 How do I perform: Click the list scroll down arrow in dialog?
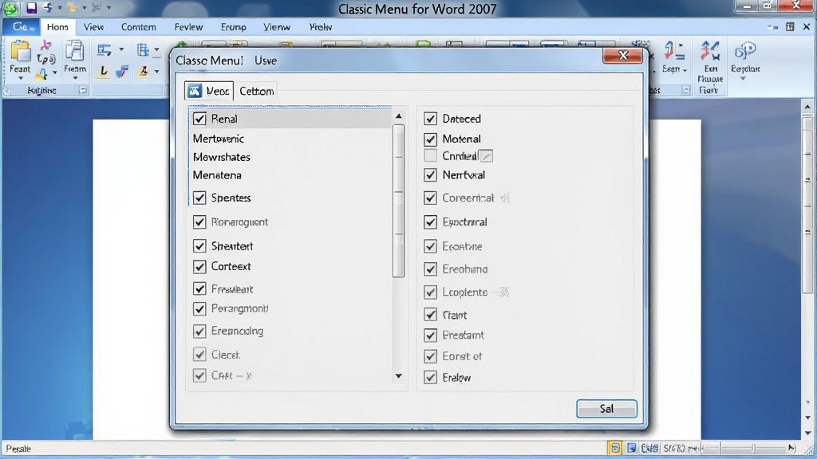coord(399,376)
